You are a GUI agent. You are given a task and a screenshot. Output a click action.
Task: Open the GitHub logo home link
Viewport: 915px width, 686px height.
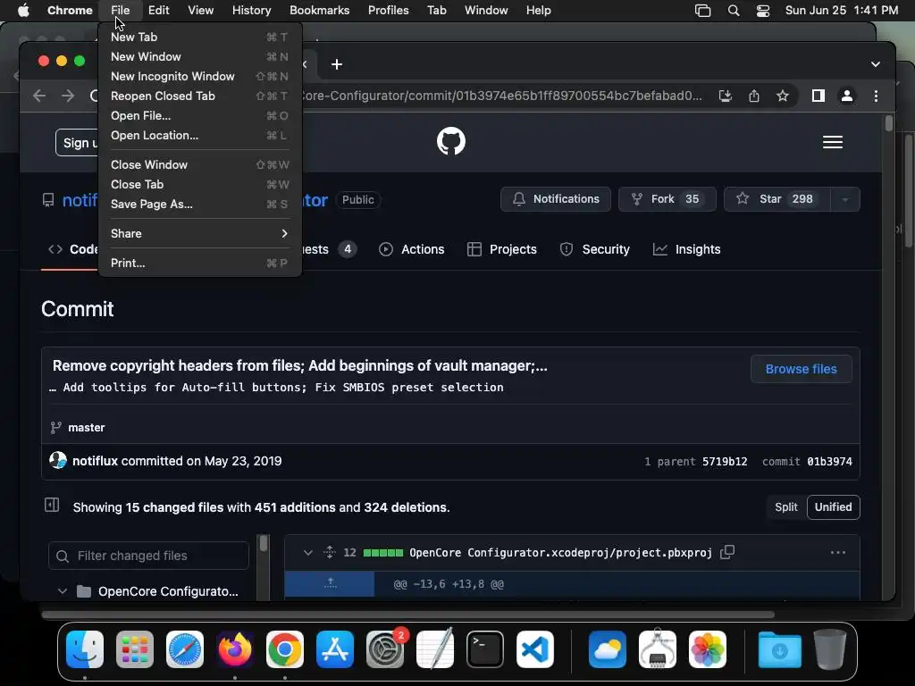coord(451,142)
